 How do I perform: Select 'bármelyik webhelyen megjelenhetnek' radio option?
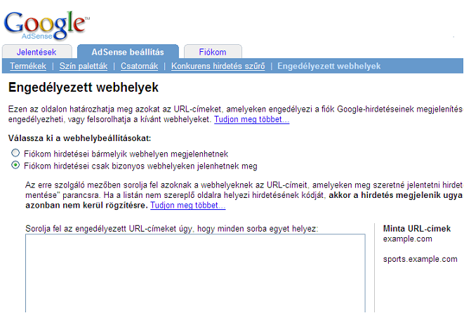[15, 153]
